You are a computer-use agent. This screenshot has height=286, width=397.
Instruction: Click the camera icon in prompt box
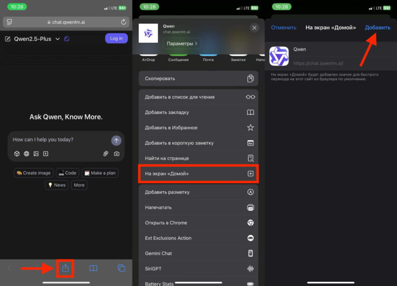click(x=116, y=154)
